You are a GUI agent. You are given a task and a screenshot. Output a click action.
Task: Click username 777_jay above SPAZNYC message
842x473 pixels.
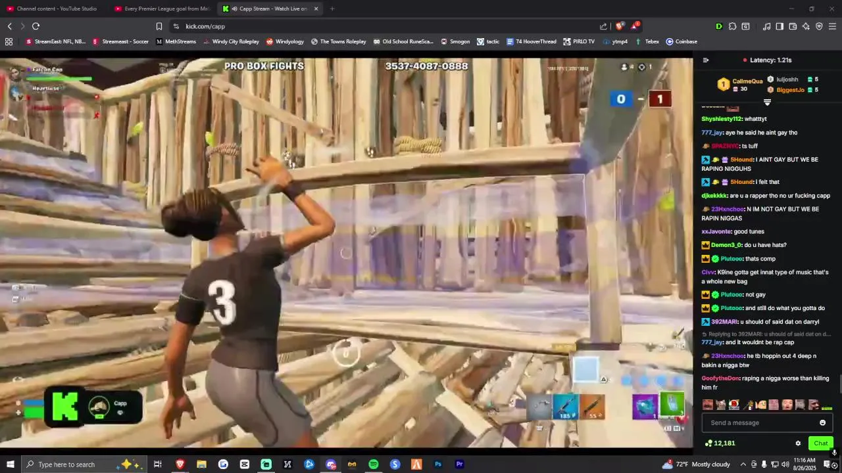coord(712,133)
